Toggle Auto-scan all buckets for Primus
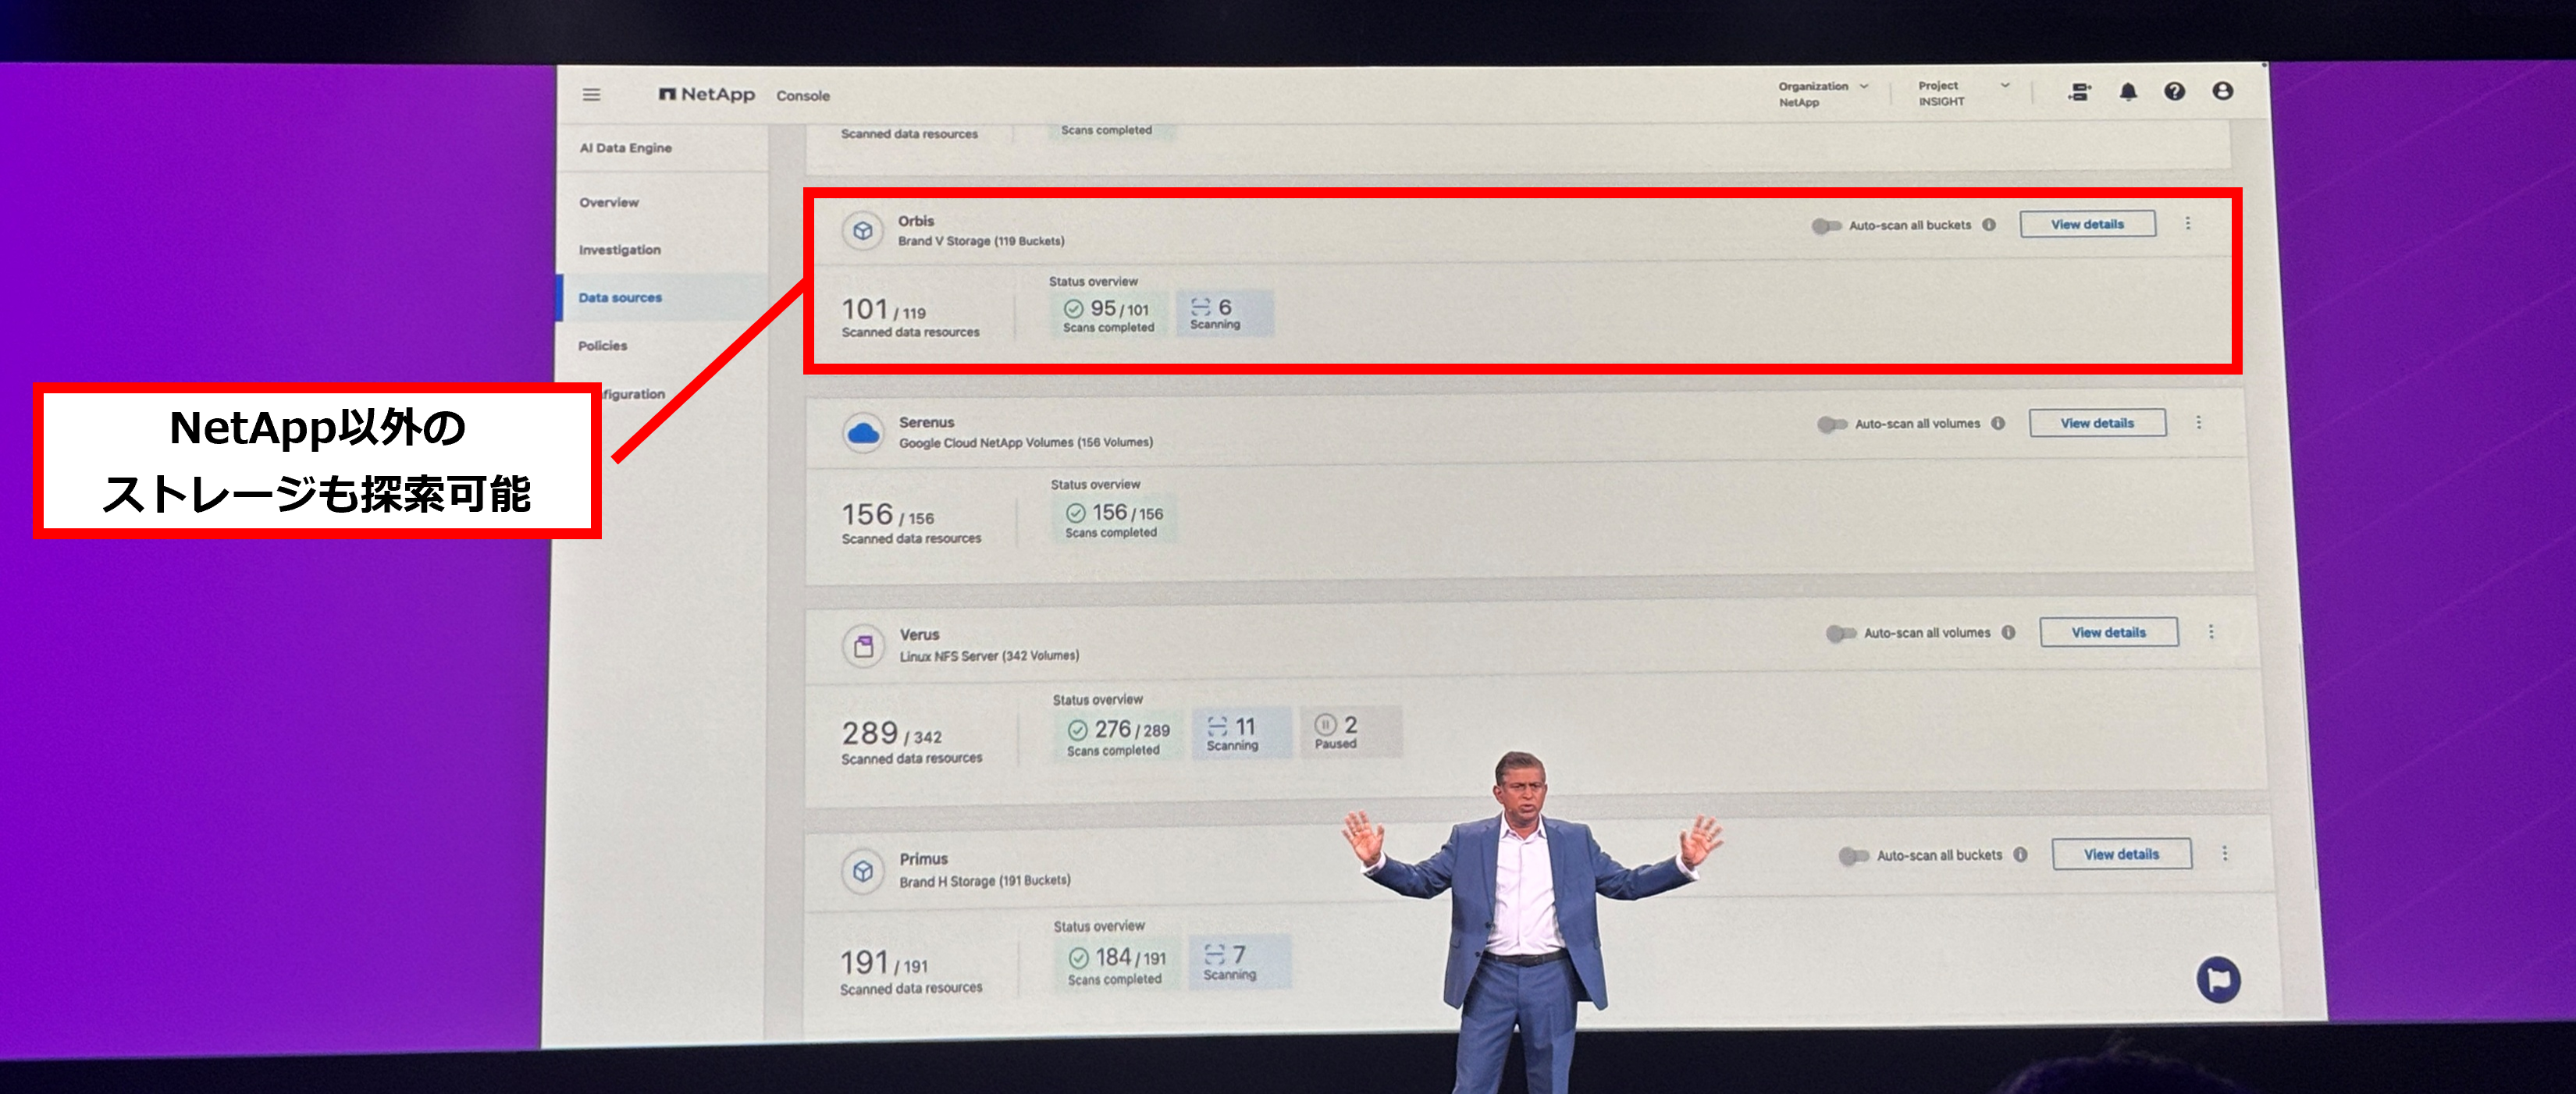The image size is (2576, 1094). [x=1853, y=856]
